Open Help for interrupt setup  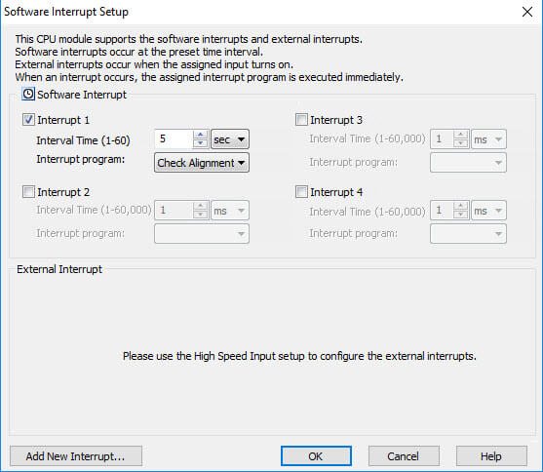click(491, 456)
